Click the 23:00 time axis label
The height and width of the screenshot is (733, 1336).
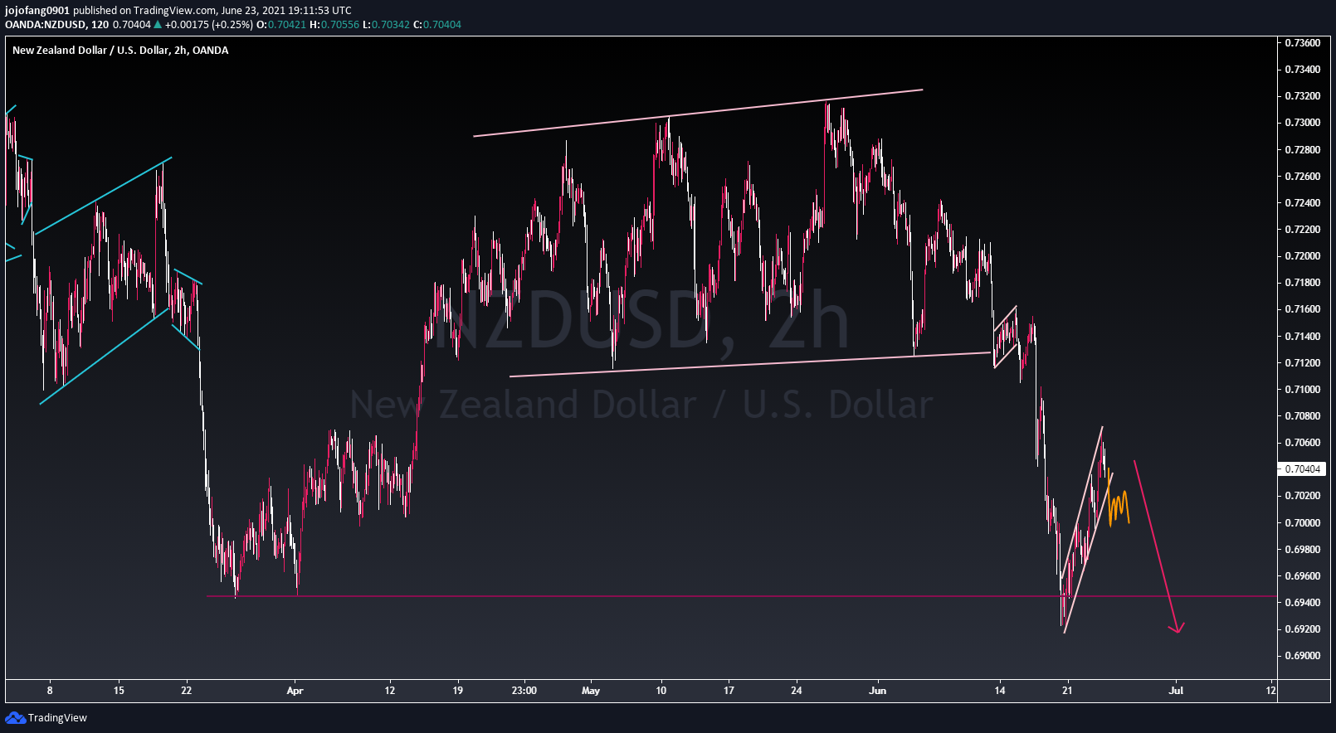[x=524, y=691]
